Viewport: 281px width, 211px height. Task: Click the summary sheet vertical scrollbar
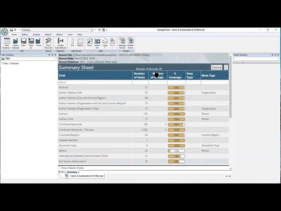click(231, 87)
